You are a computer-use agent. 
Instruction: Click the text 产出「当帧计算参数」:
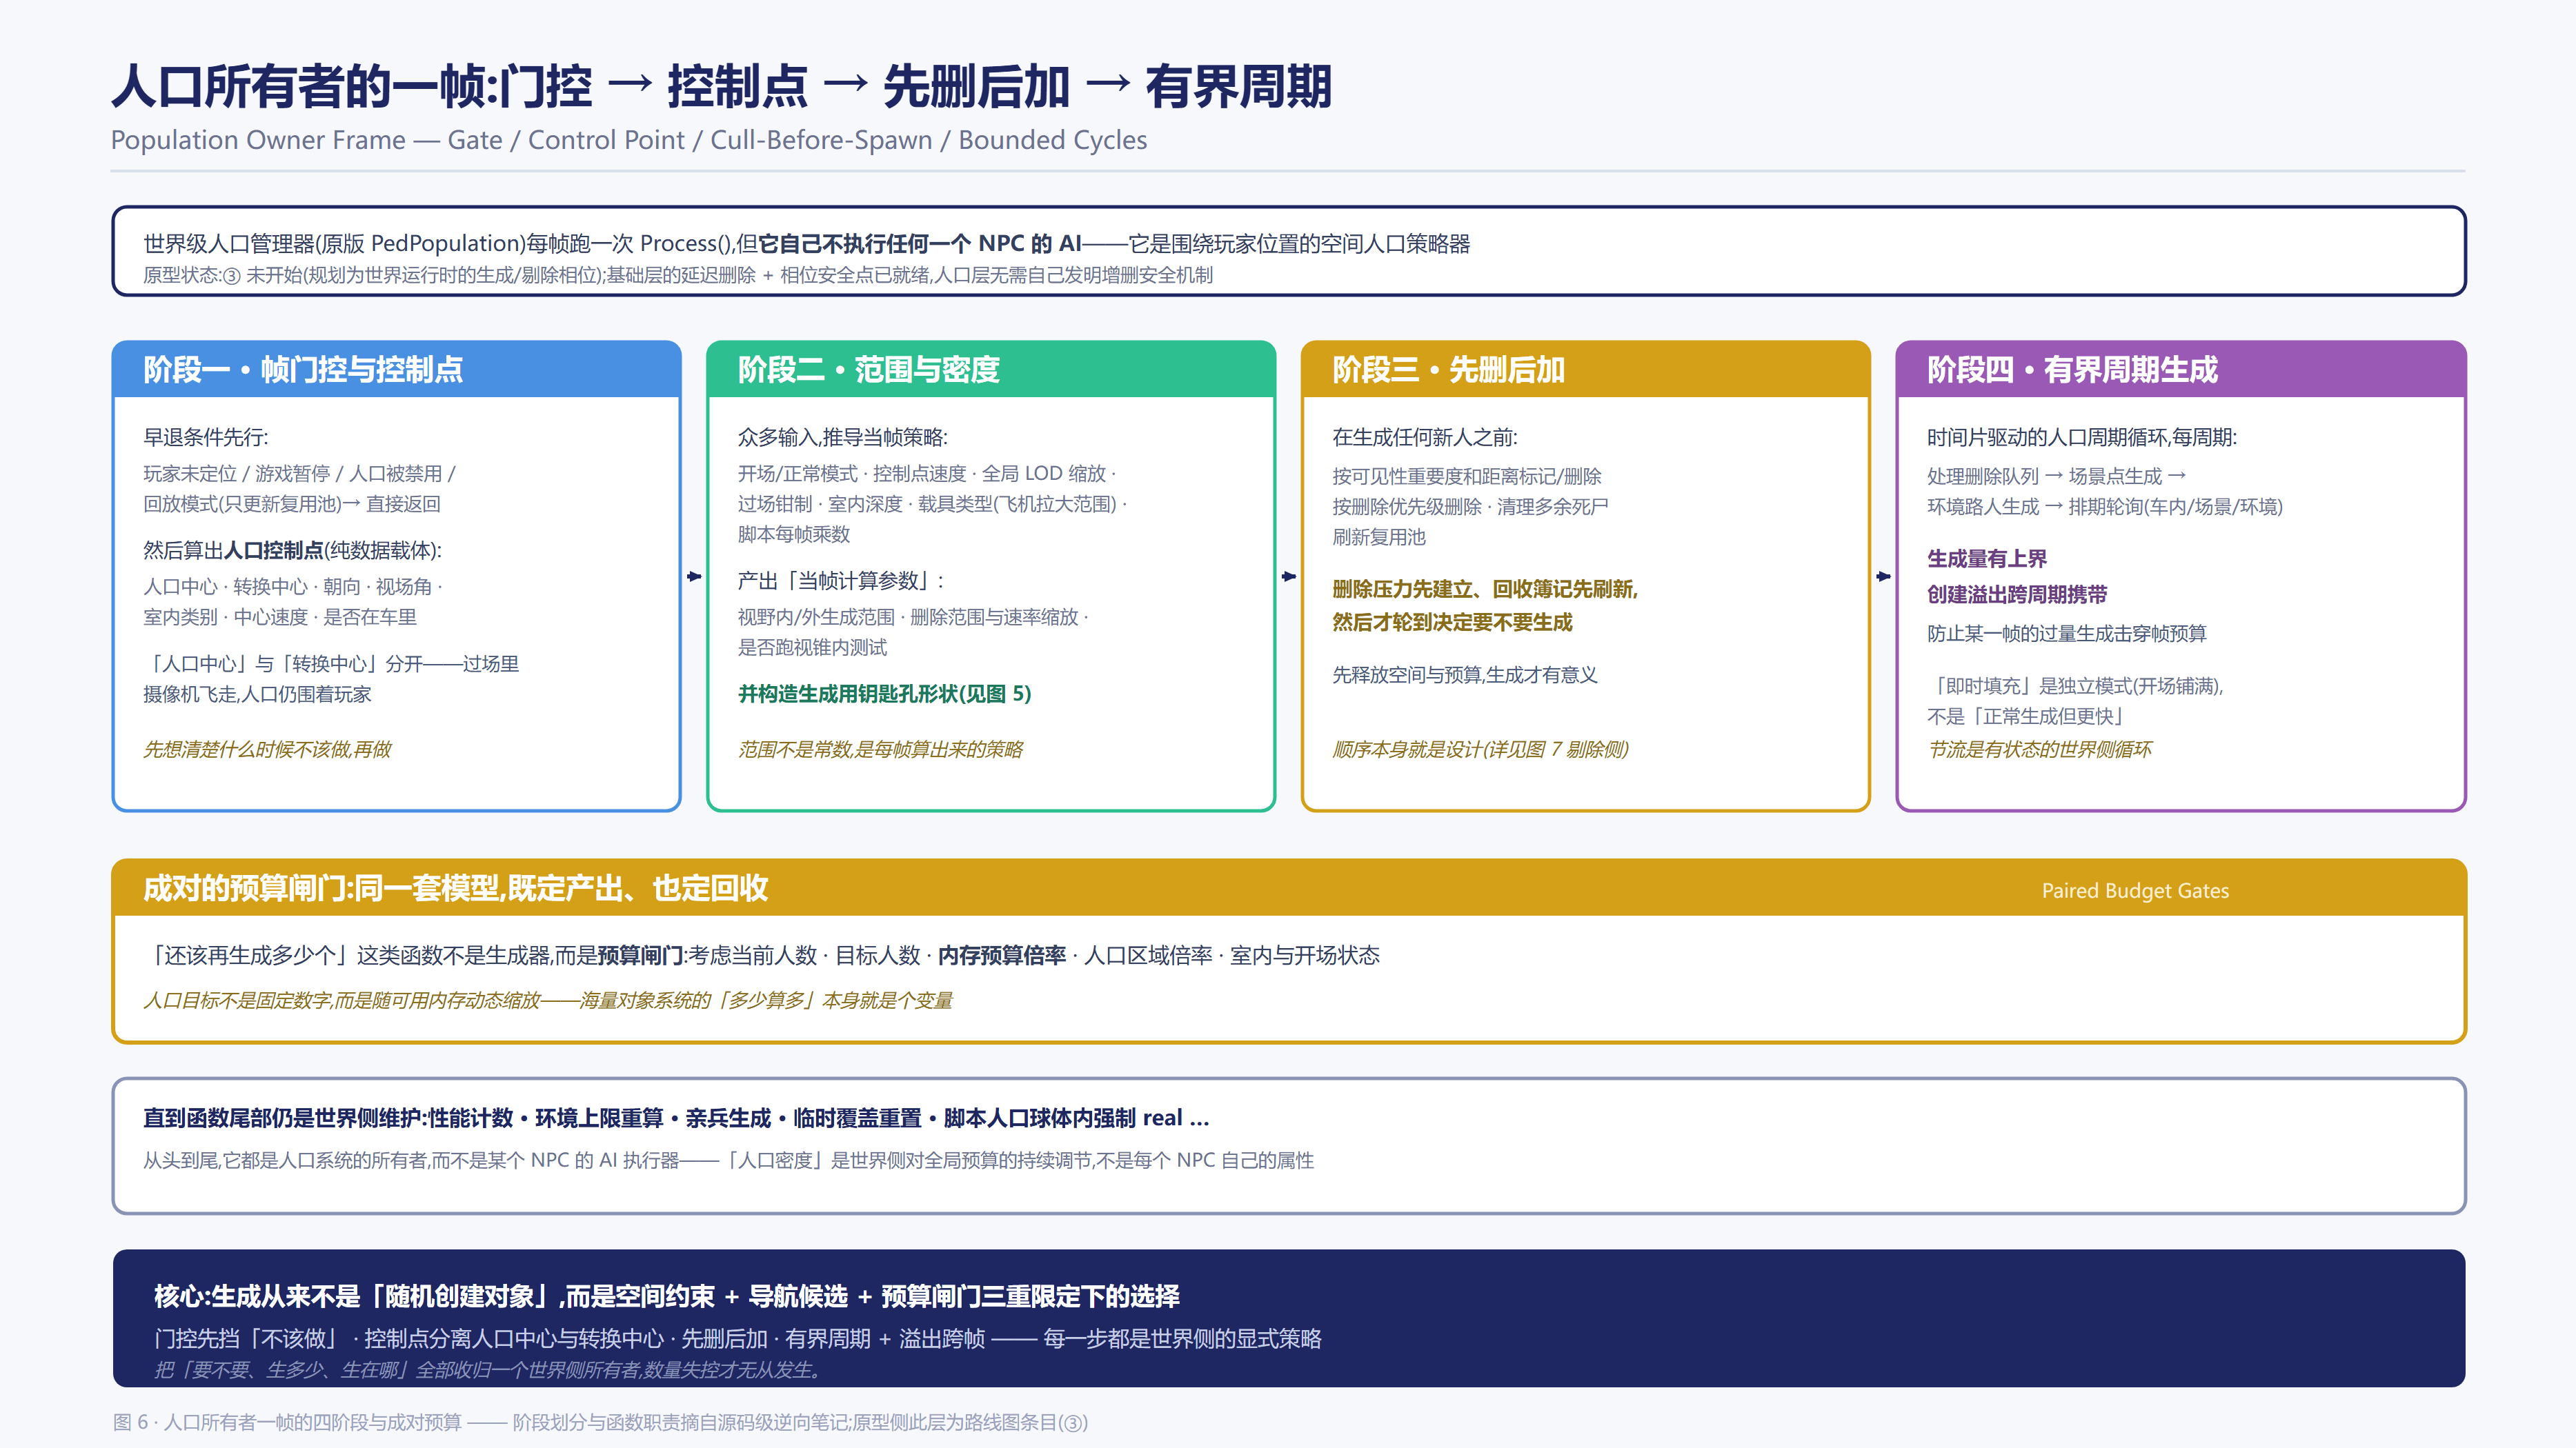(841, 581)
